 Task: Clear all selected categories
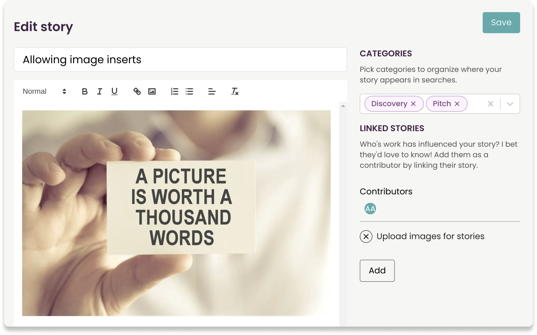click(490, 104)
